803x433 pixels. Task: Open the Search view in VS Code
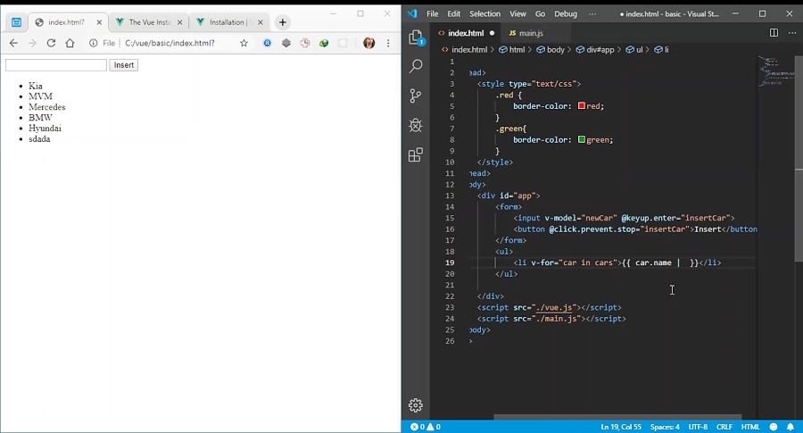[x=416, y=66]
